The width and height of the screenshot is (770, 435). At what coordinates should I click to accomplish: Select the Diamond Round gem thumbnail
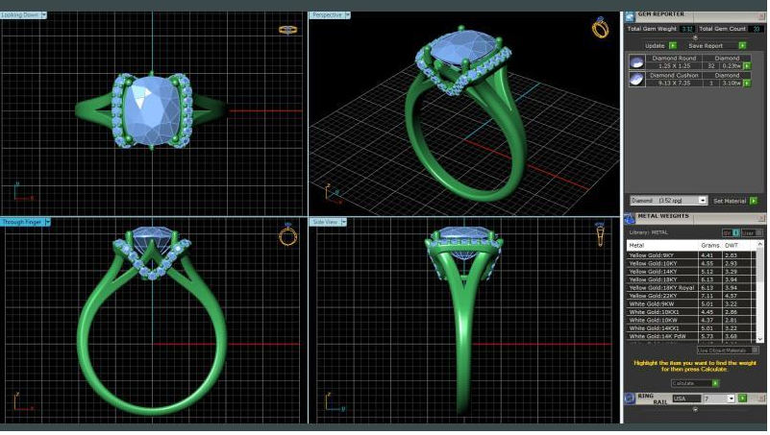point(635,62)
